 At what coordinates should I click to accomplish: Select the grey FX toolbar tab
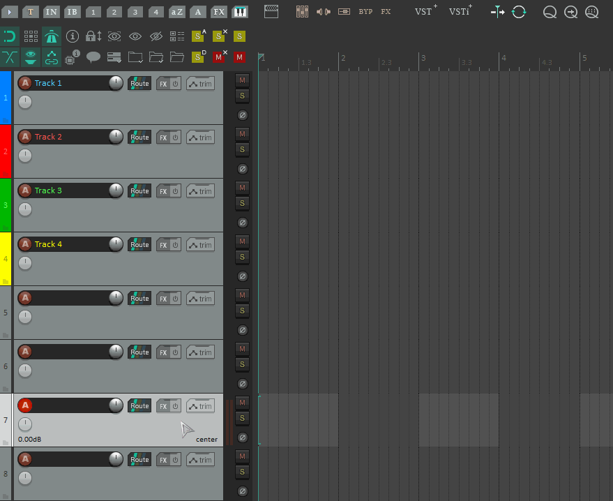tap(219, 12)
